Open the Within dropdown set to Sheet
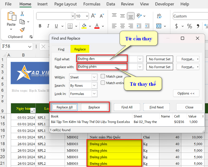The width and height of the screenshot is (208, 167). click(x=94, y=77)
